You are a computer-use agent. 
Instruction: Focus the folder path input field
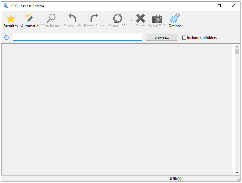[77, 37]
